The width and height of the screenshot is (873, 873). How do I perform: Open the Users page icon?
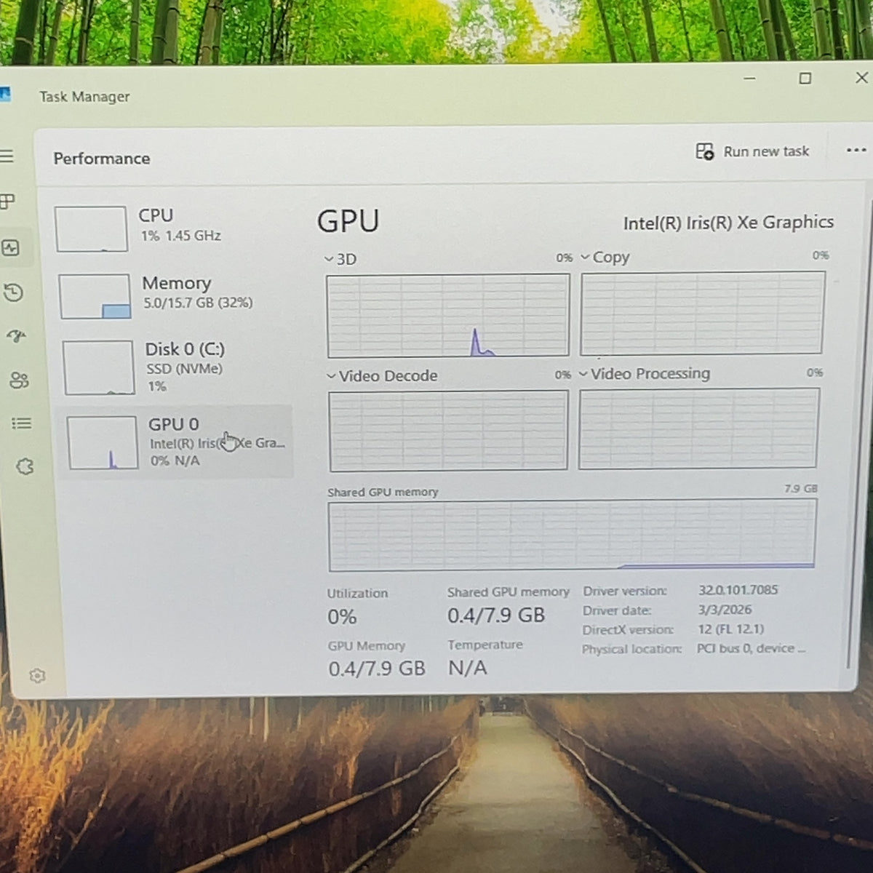click(19, 380)
